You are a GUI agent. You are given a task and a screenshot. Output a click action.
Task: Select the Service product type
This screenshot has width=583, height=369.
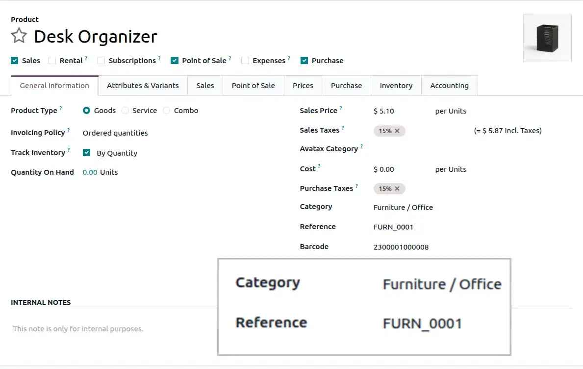[x=125, y=111]
